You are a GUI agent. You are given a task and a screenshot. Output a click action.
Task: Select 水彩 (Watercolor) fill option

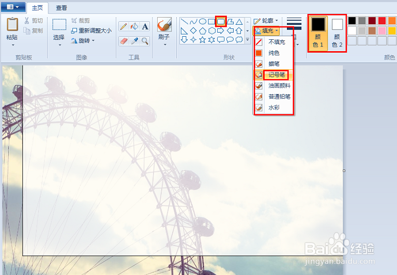click(x=273, y=108)
